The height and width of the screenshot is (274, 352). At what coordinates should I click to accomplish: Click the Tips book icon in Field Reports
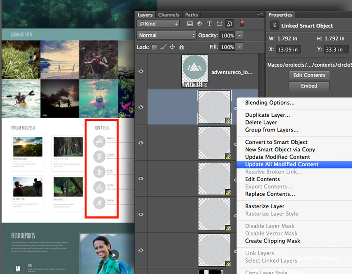tap(18, 269)
